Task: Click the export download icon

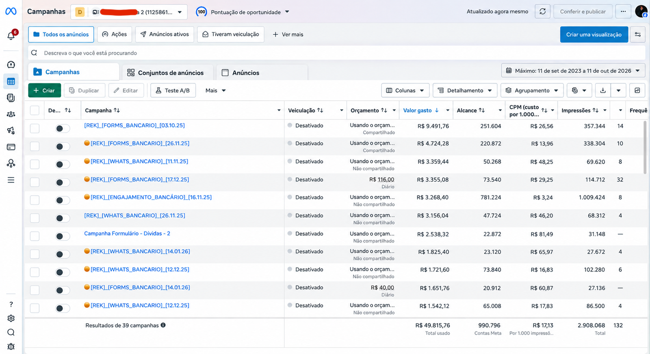Action: 603,90
